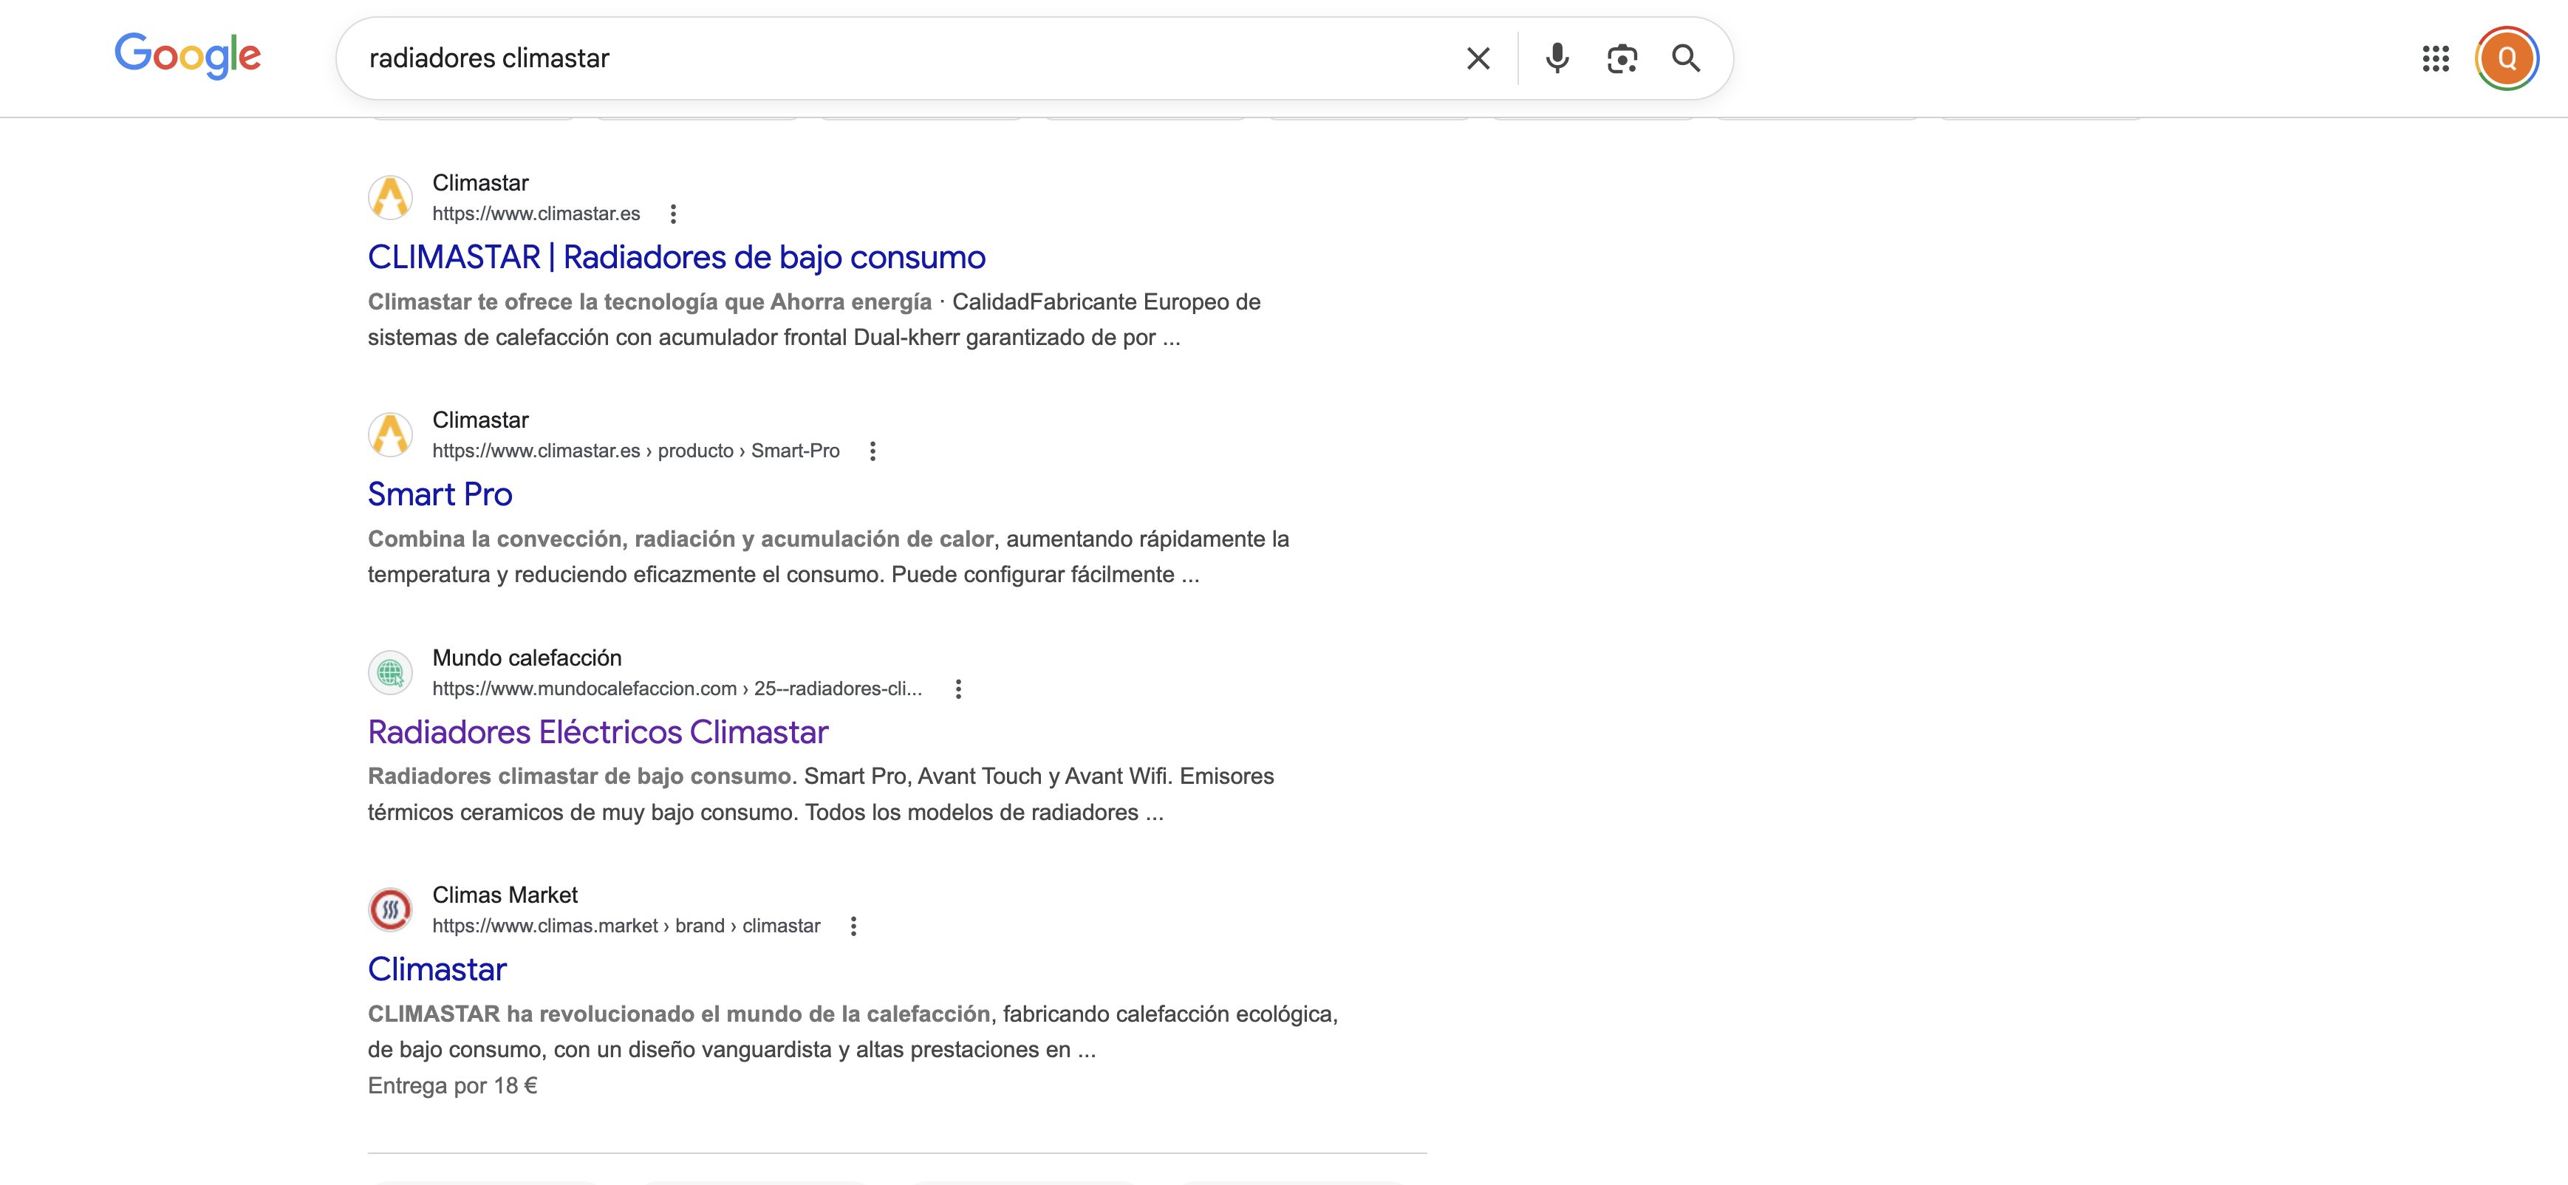Screen dimensions: 2568x1185
Task: Open the three-dot menu for Smart Pro result
Action: [x=873, y=451]
